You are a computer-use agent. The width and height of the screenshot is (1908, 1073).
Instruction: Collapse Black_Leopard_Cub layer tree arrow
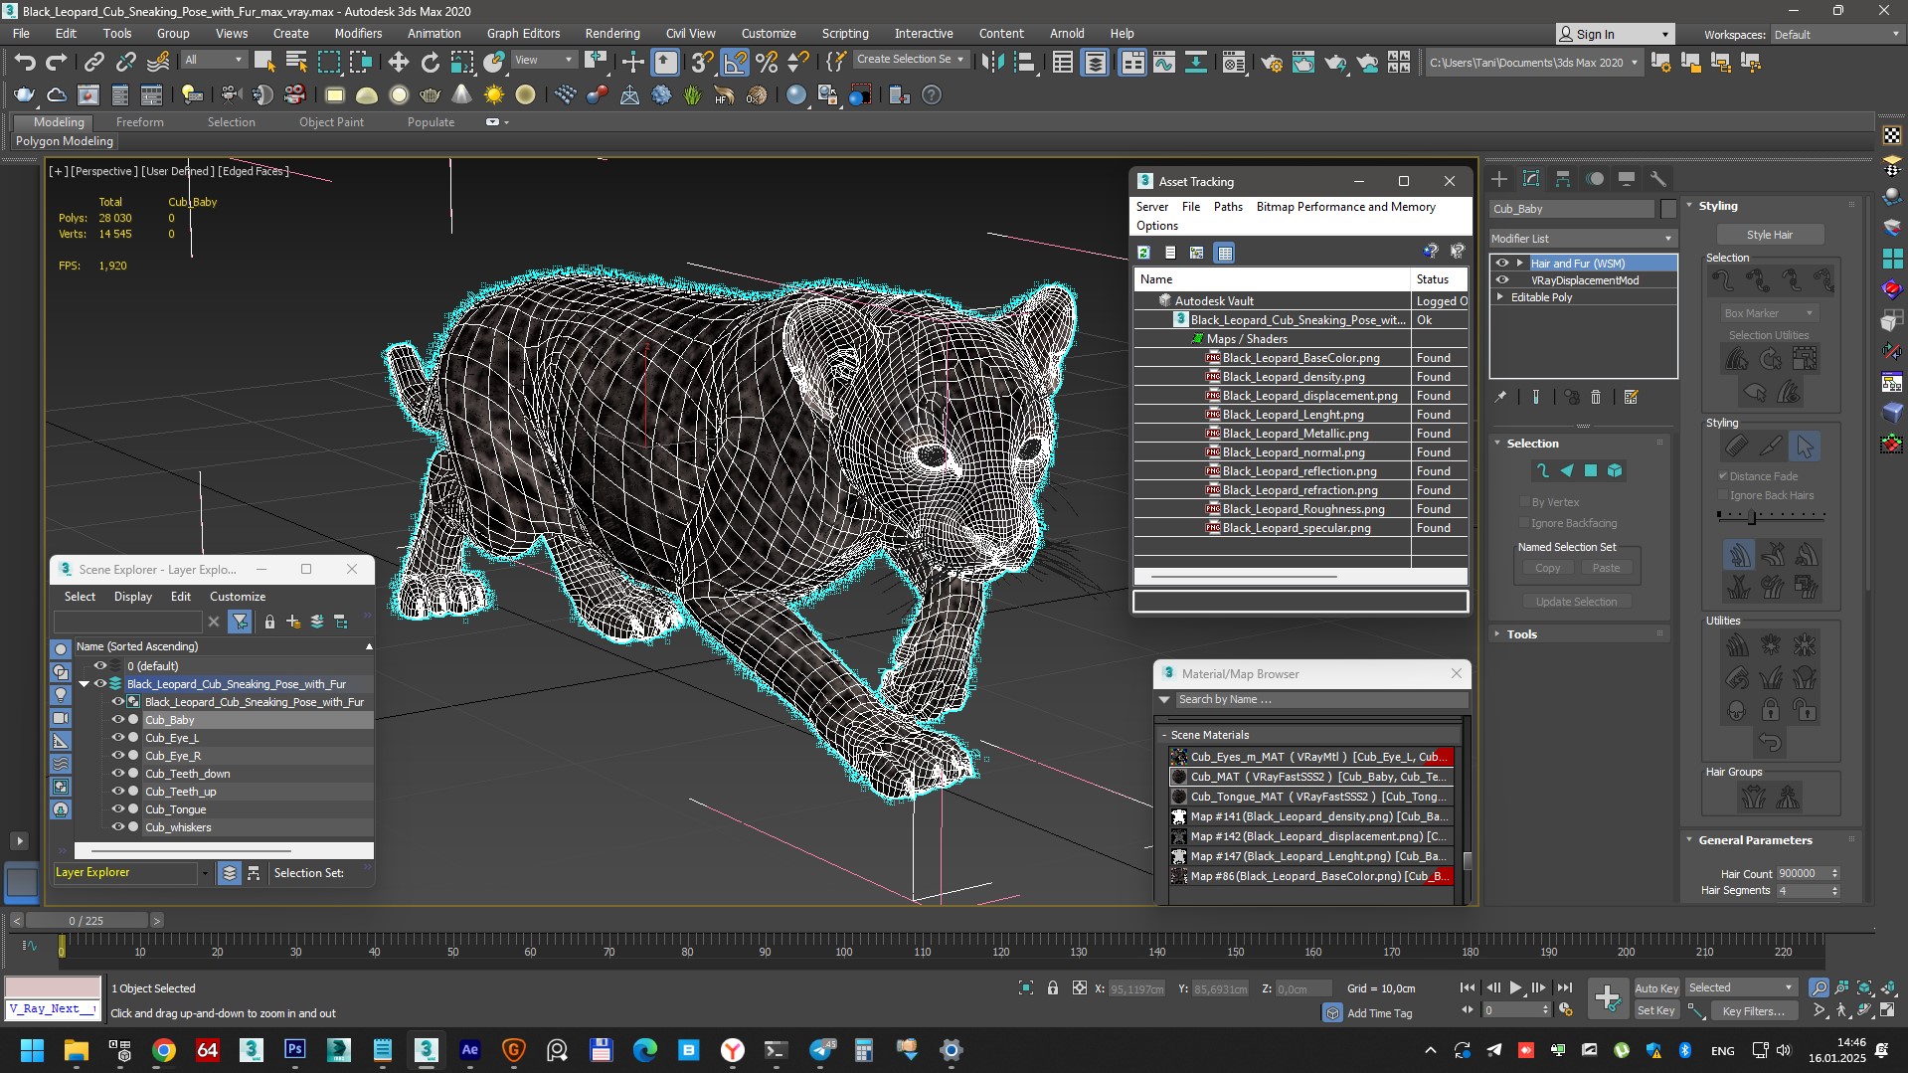pos(85,684)
